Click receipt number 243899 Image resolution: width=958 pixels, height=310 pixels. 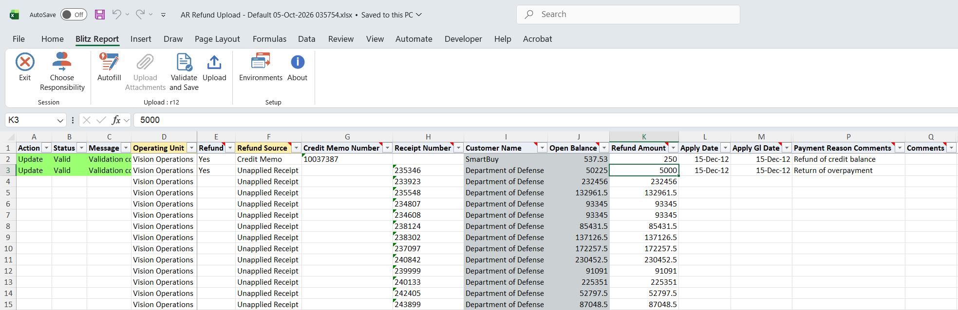pos(428,304)
